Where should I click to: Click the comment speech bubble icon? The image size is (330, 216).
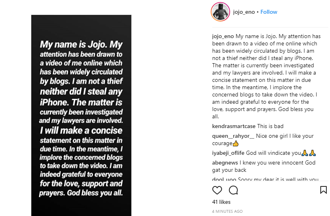pos(233,190)
